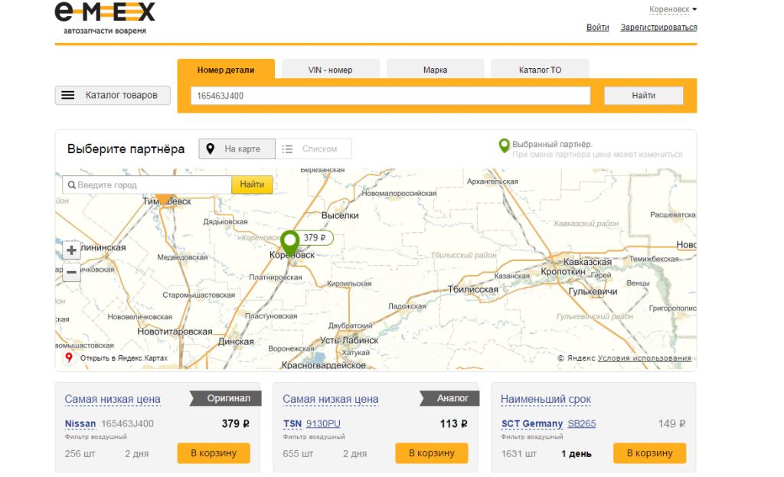784x477 pixels.
Task: Select the Каталог ТО tab
Action: click(x=540, y=70)
